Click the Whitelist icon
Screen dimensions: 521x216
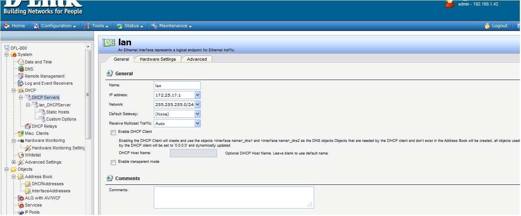coord(21,155)
